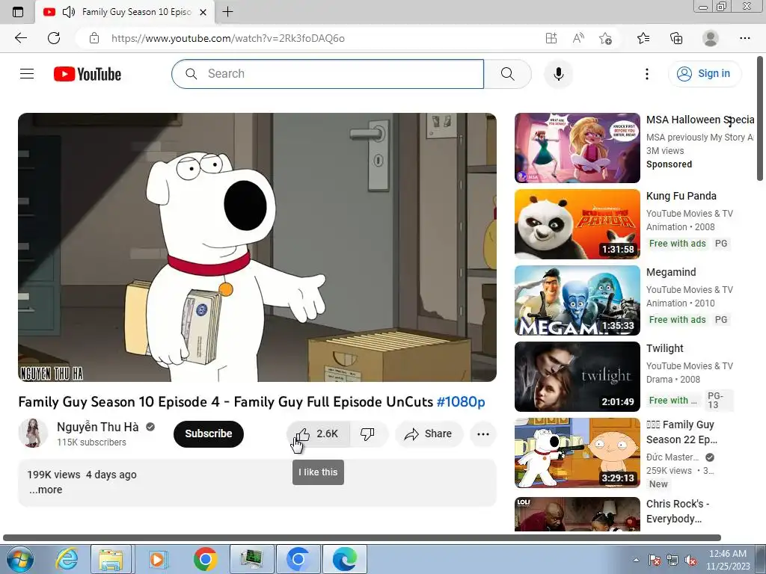Launch Internet Explorer from taskbar

[x=66, y=559]
